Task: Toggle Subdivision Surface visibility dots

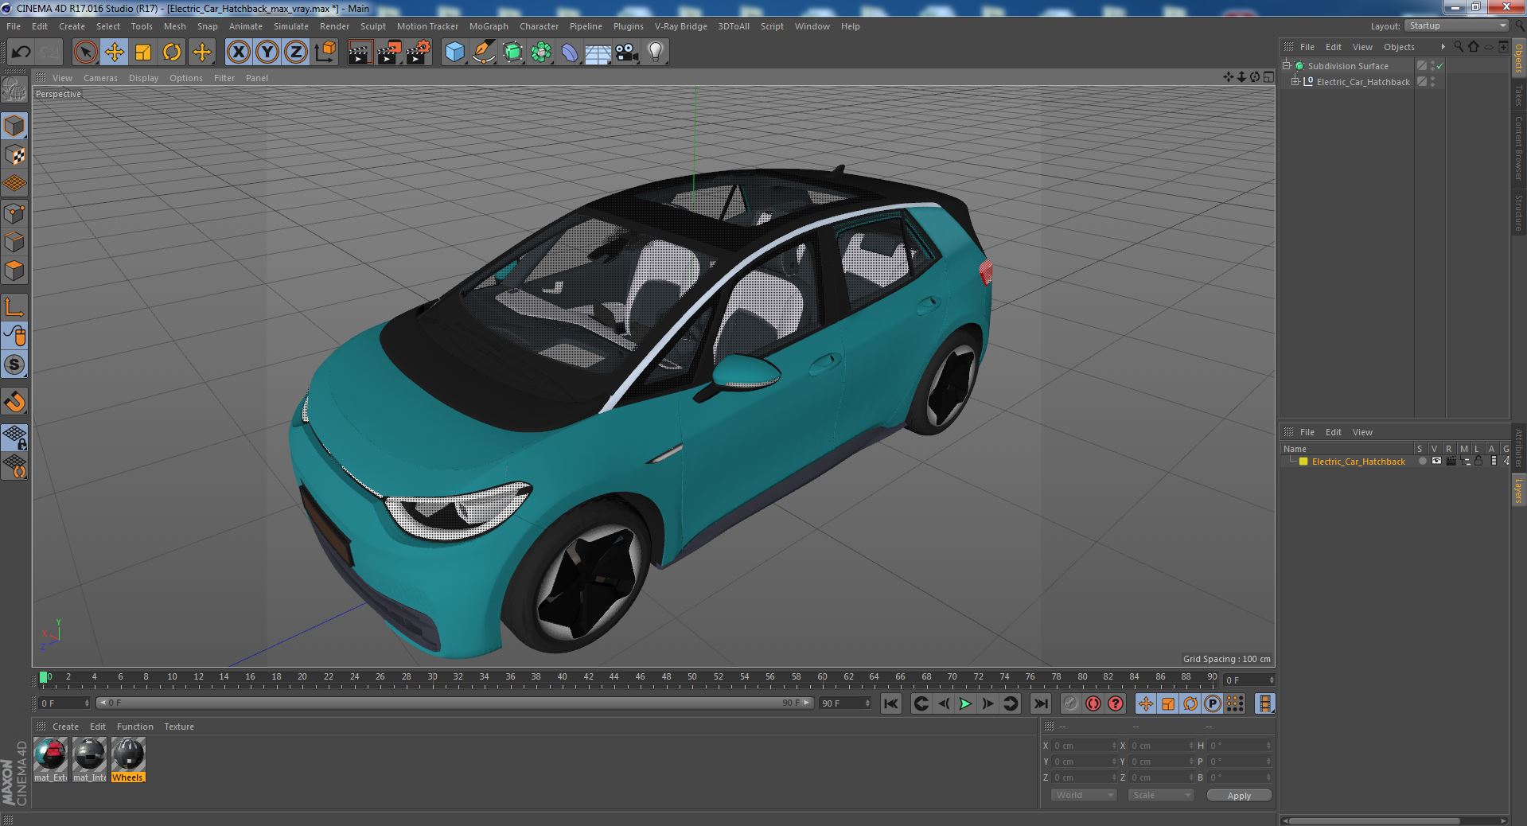Action: click(1432, 66)
